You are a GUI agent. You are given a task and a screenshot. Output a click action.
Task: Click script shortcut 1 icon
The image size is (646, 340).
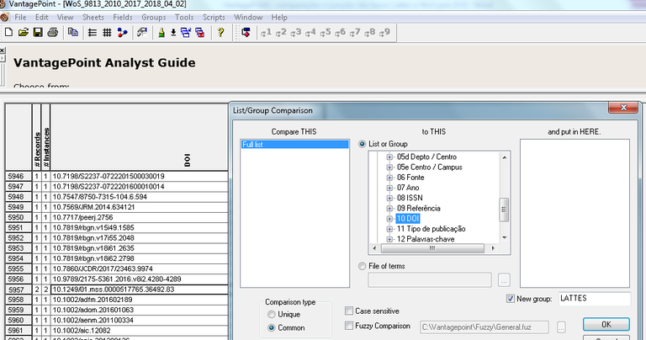(x=266, y=32)
